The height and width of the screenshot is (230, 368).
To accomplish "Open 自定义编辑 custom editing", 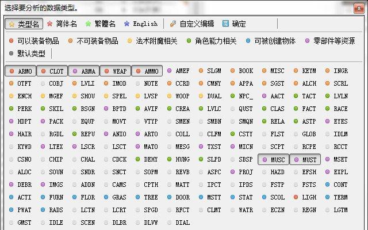I will click(x=191, y=24).
